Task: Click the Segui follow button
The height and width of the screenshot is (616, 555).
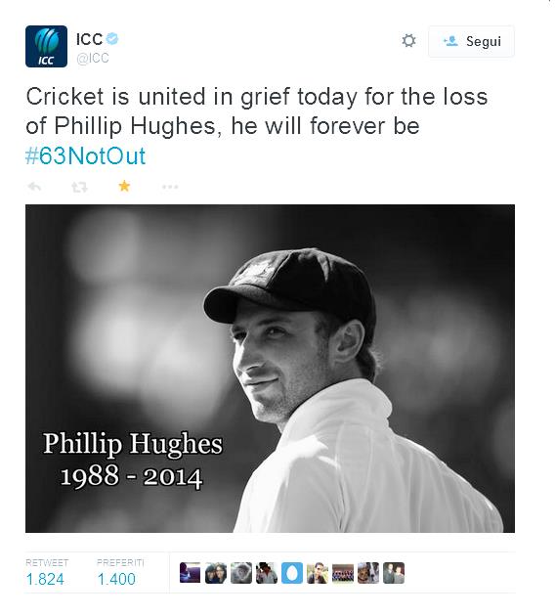Action: pyautogui.click(x=471, y=42)
